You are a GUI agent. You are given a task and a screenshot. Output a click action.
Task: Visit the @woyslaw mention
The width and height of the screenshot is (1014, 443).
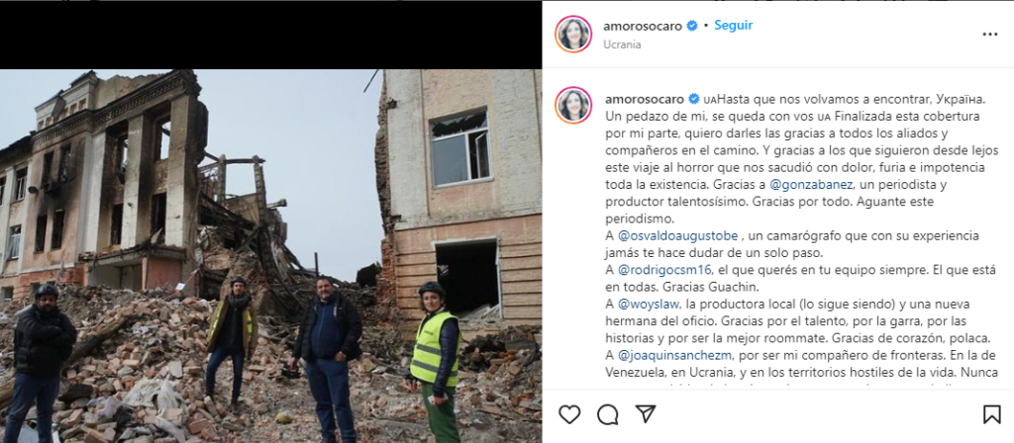coord(646,303)
